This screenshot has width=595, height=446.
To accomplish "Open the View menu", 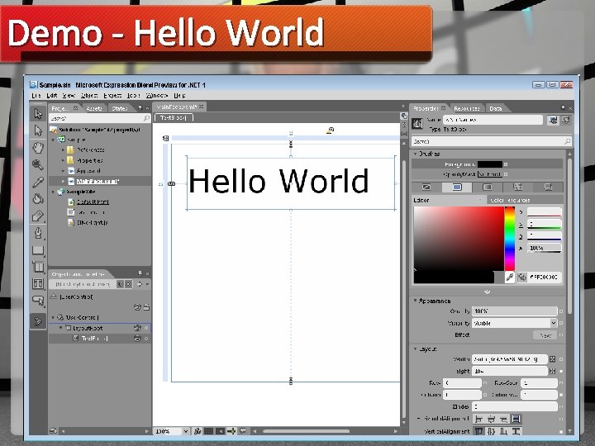I will [69, 95].
